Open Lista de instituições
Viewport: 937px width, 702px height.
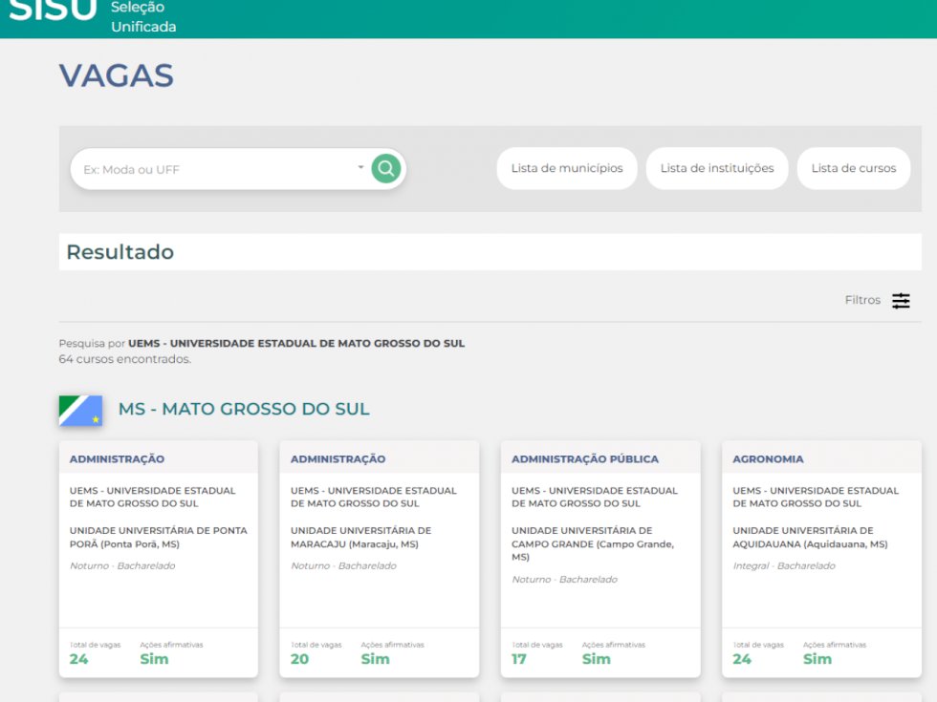point(716,168)
